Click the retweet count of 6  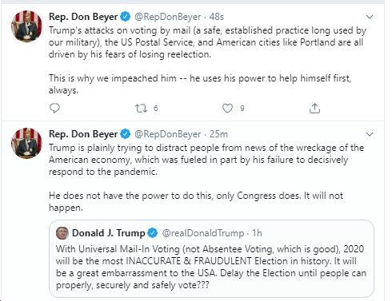(156, 109)
